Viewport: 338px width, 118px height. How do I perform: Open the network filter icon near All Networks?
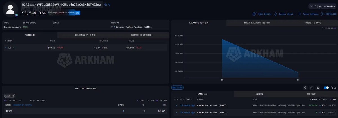(311, 6)
